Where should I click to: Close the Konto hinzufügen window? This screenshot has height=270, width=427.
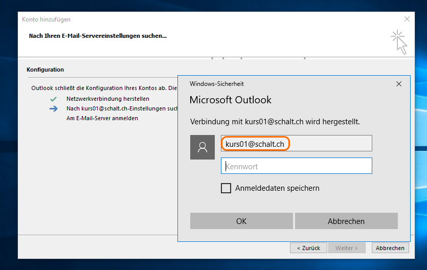pyautogui.click(x=407, y=19)
